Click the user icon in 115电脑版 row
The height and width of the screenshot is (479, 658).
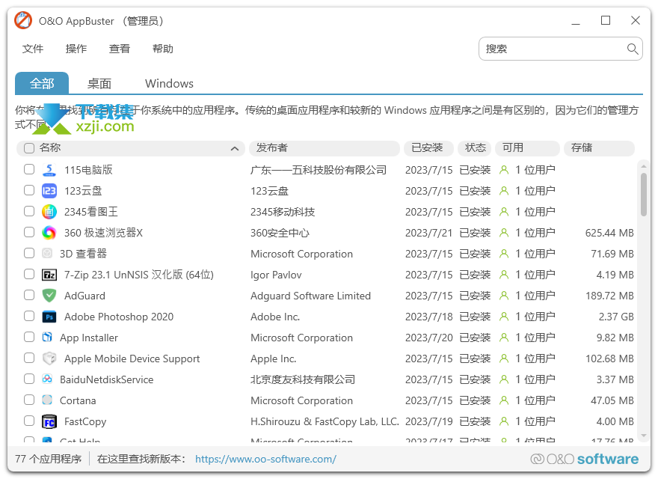tap(504, 170)
